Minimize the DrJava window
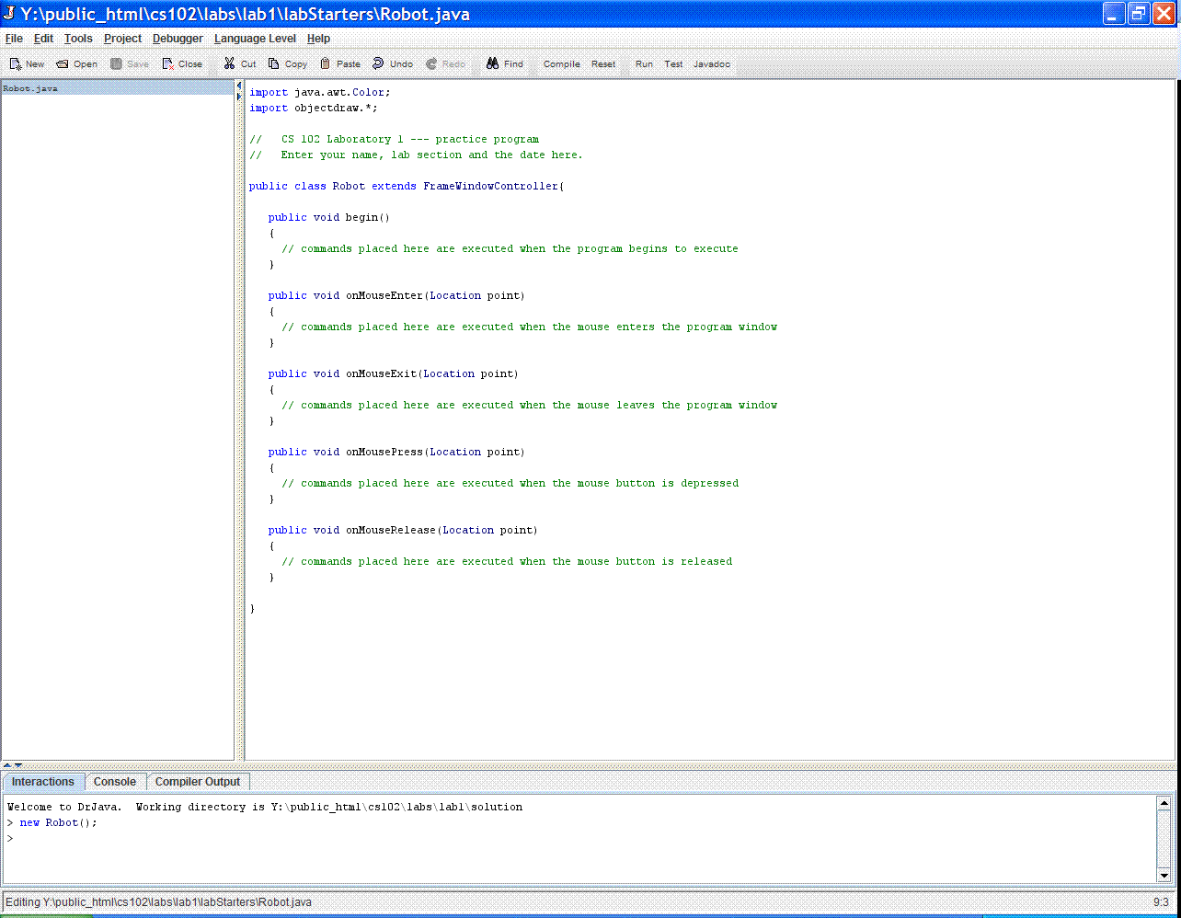 pos(1114,13)
